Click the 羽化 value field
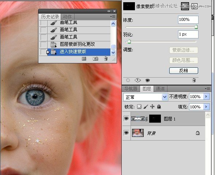Image resolution: width=215 pixels, height=175 pixels. pos(188,34)
